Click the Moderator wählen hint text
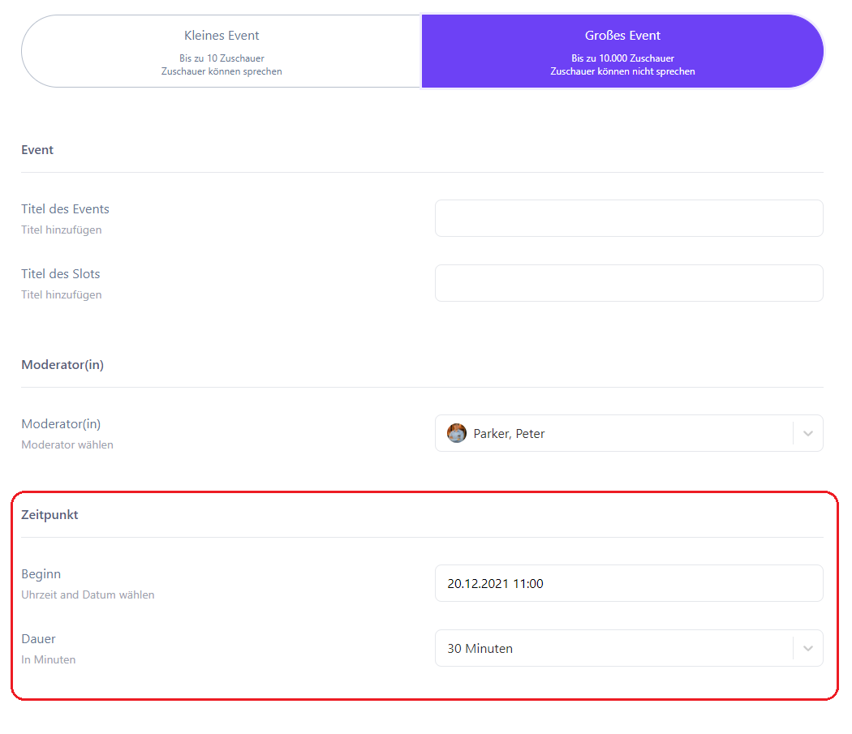Screen dimensions: 852x734 pyautogui.click(x=67, y=445)
